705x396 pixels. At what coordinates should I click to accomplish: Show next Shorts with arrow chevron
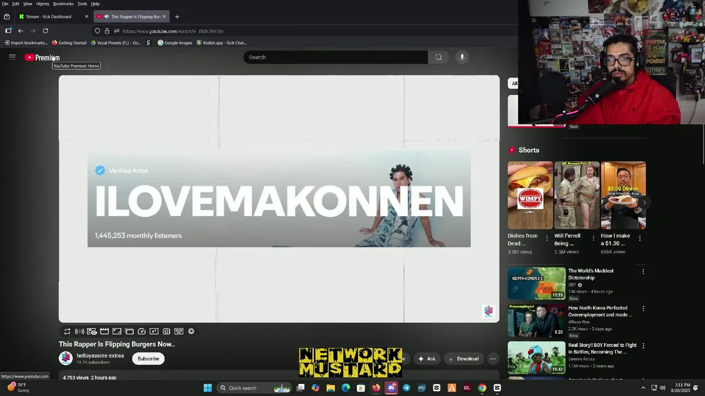[644, 202]
